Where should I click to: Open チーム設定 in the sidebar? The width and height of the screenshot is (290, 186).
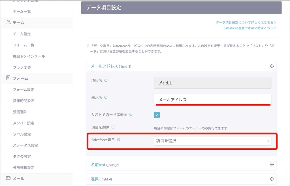pyautogui.click(x=22, y=34)
